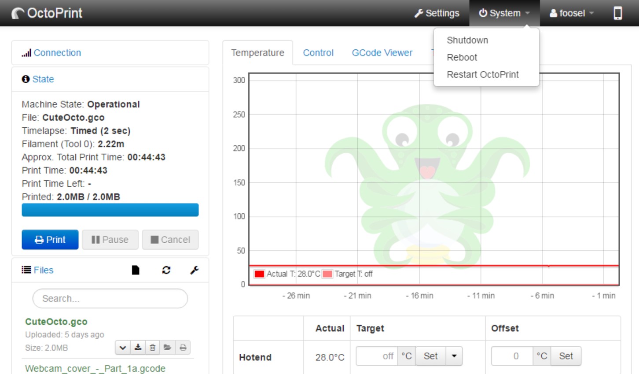The image size is (639, 374).
Task: Open the GCode Viewer tab
Action: [382, 53]
